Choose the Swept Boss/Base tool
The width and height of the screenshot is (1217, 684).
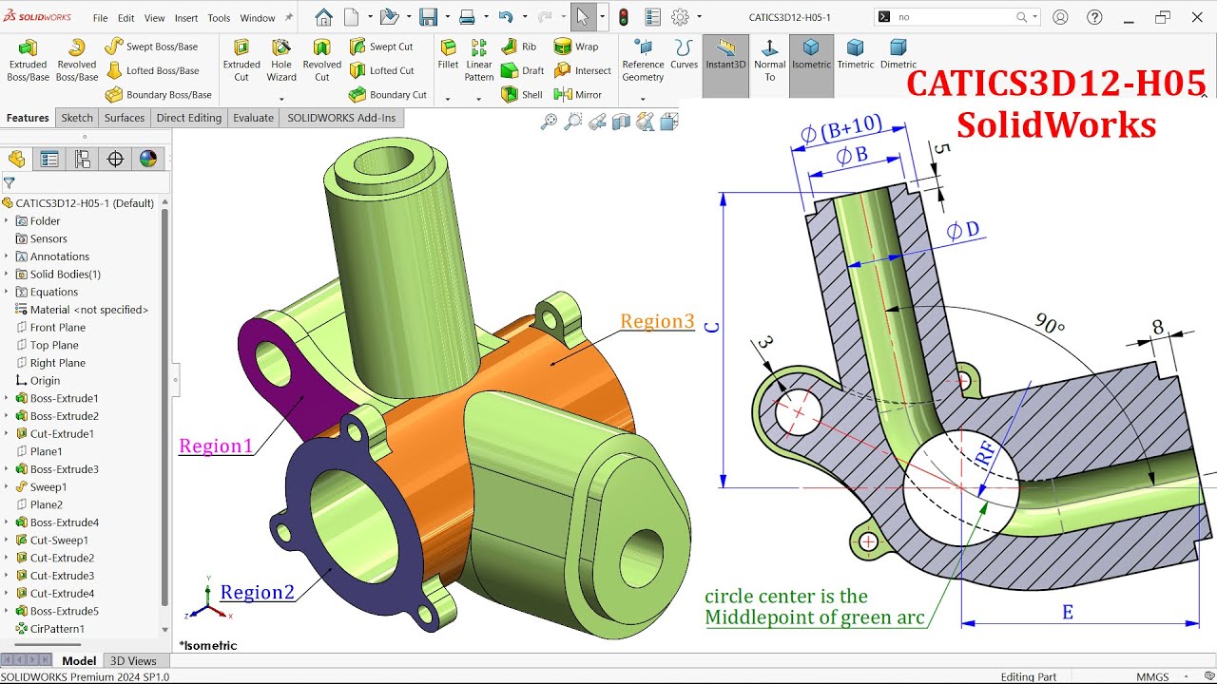pos(151,47)
